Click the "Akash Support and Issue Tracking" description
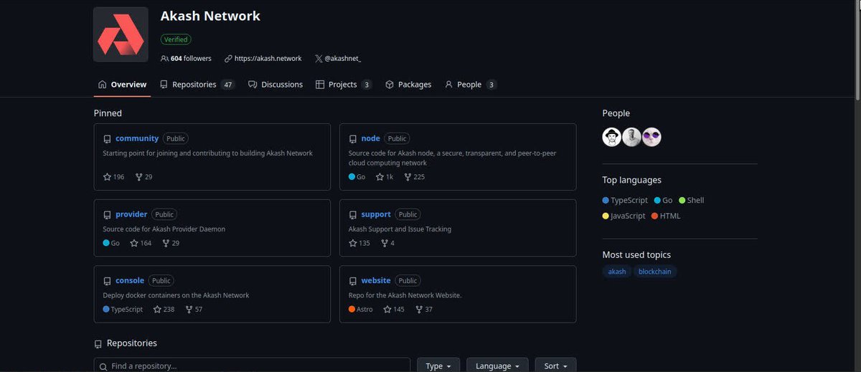This screenshot has height=372, width=861. pyautogui.click(x=400, y=229)
